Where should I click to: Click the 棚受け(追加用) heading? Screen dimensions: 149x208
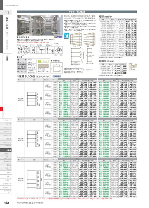tap(106, 61)
